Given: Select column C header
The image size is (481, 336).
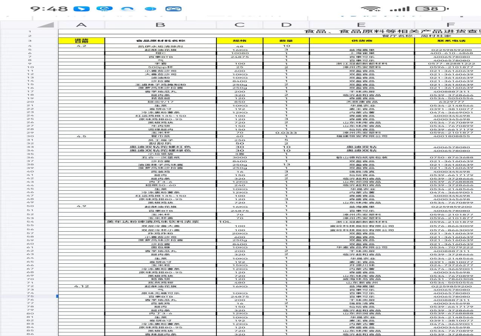Looking at the screenshot, I should tap(240, 25).
